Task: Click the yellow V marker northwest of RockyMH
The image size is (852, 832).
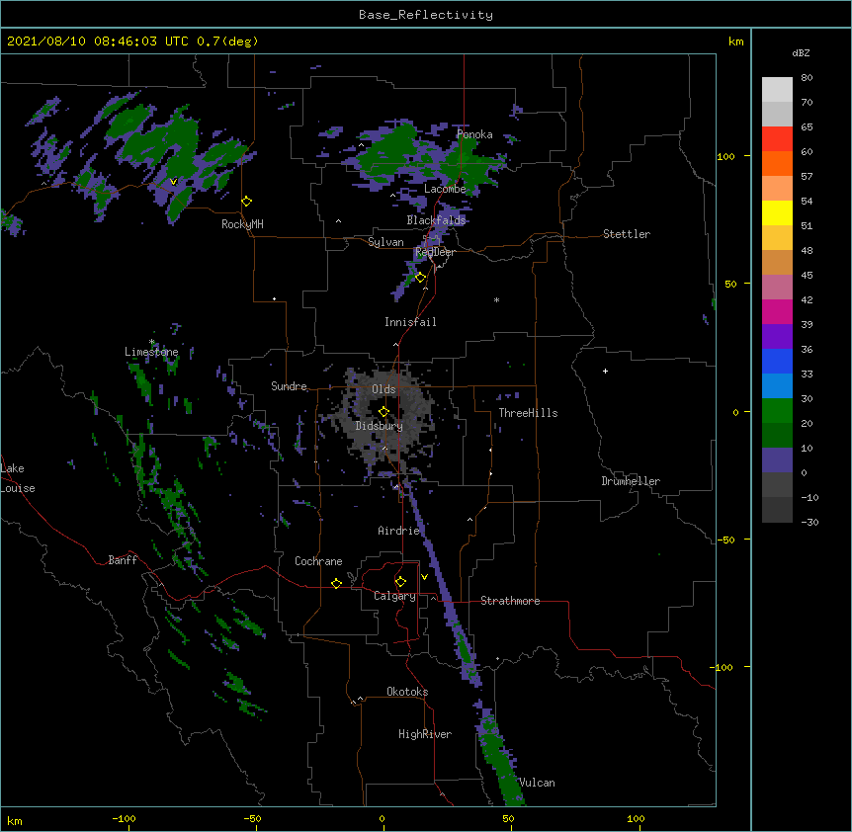Action: coord(173,182)
